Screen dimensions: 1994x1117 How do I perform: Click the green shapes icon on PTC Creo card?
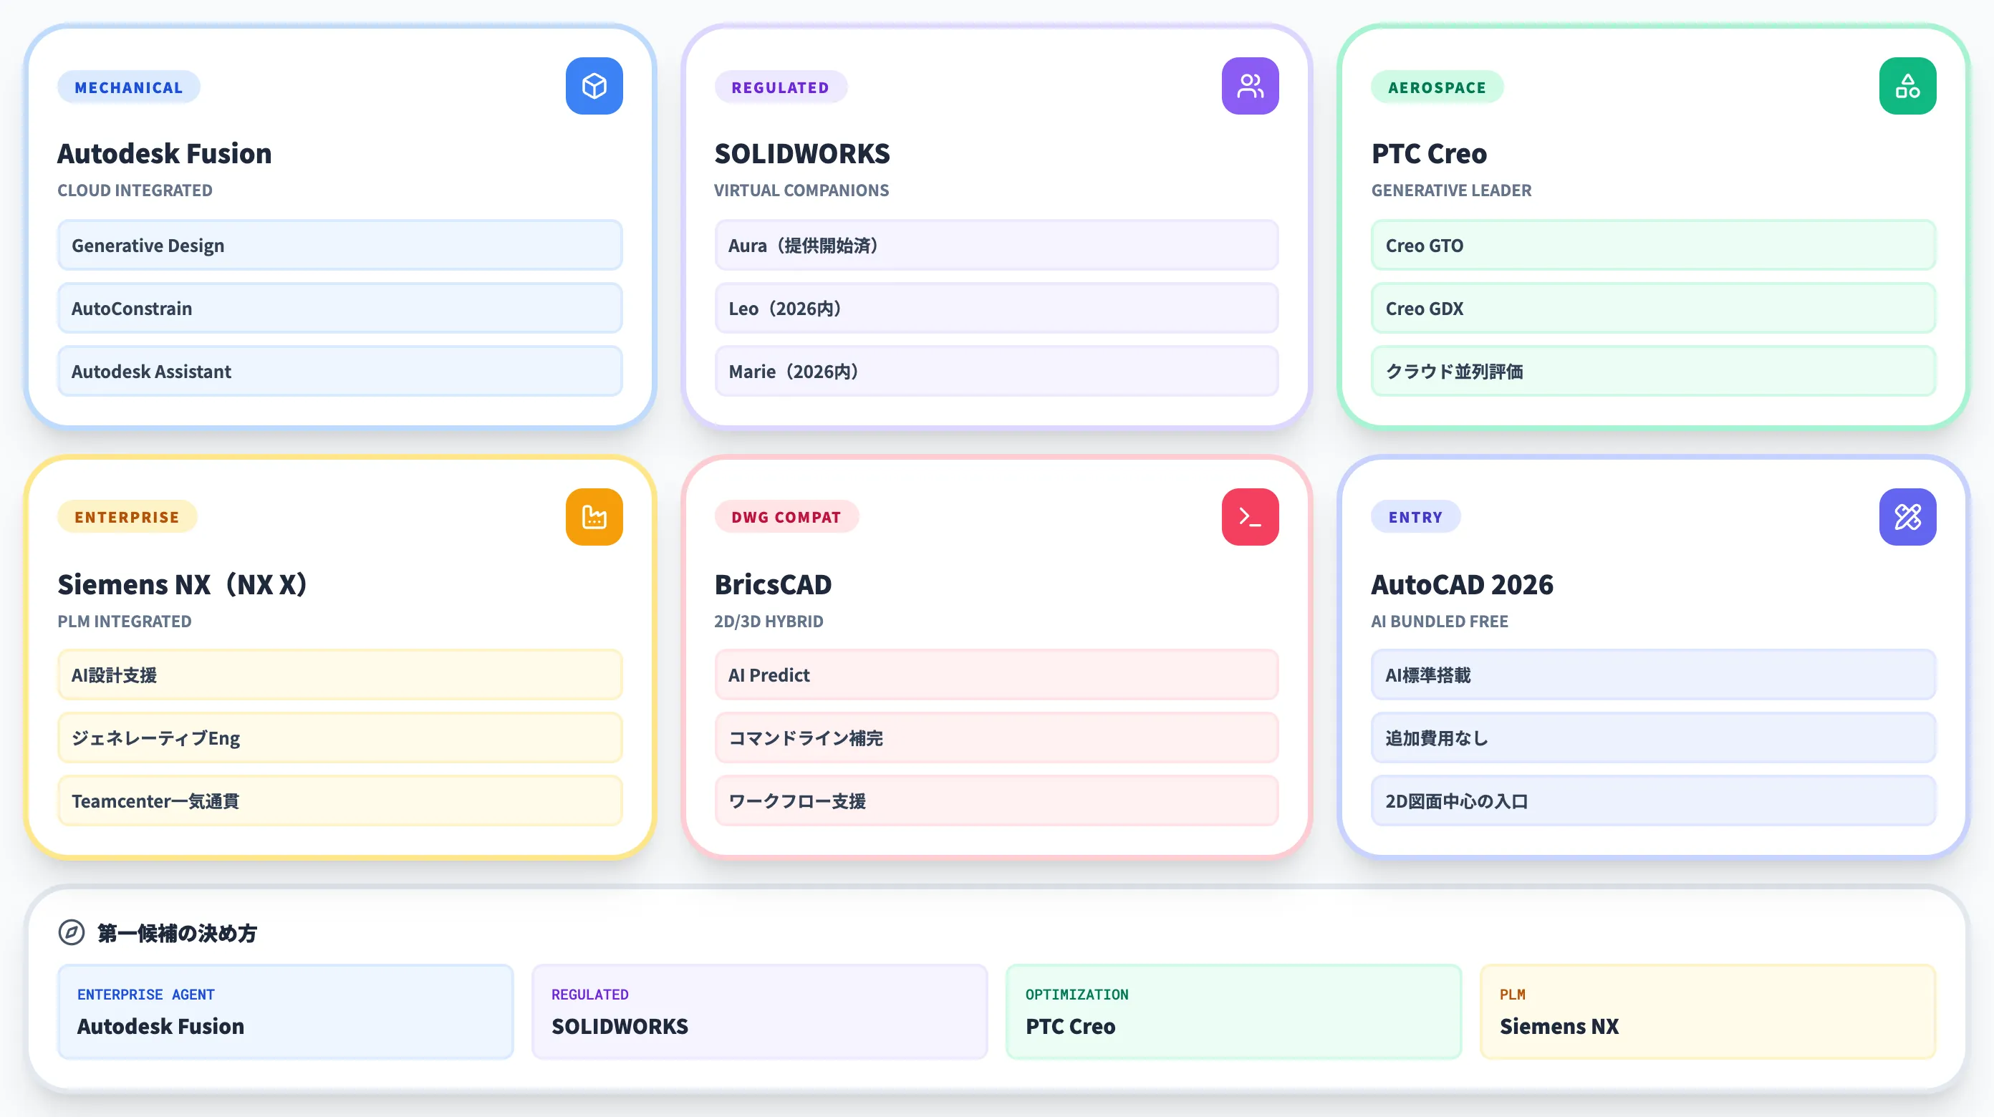click(x=1907, y=86)
